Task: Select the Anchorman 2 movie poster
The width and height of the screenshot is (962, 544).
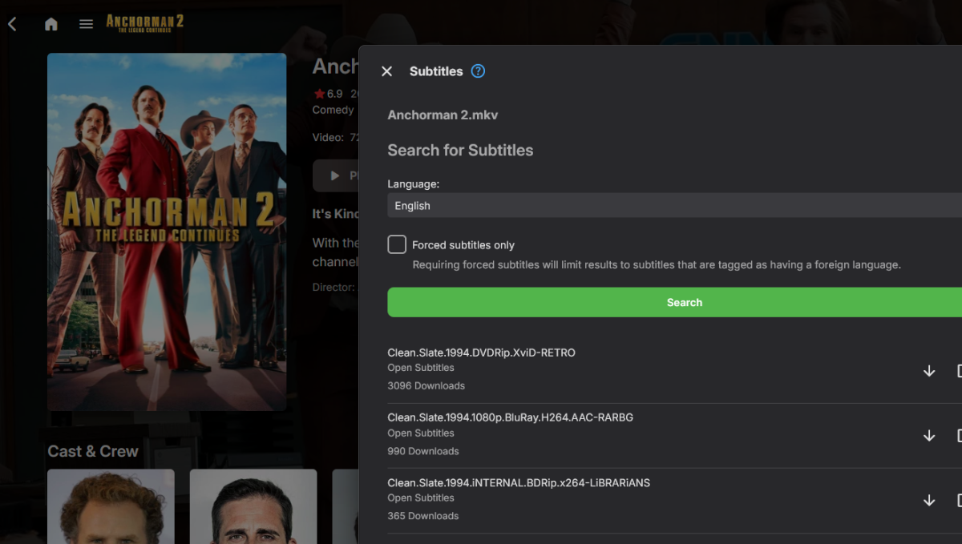Action: click(x=167, y=232)
